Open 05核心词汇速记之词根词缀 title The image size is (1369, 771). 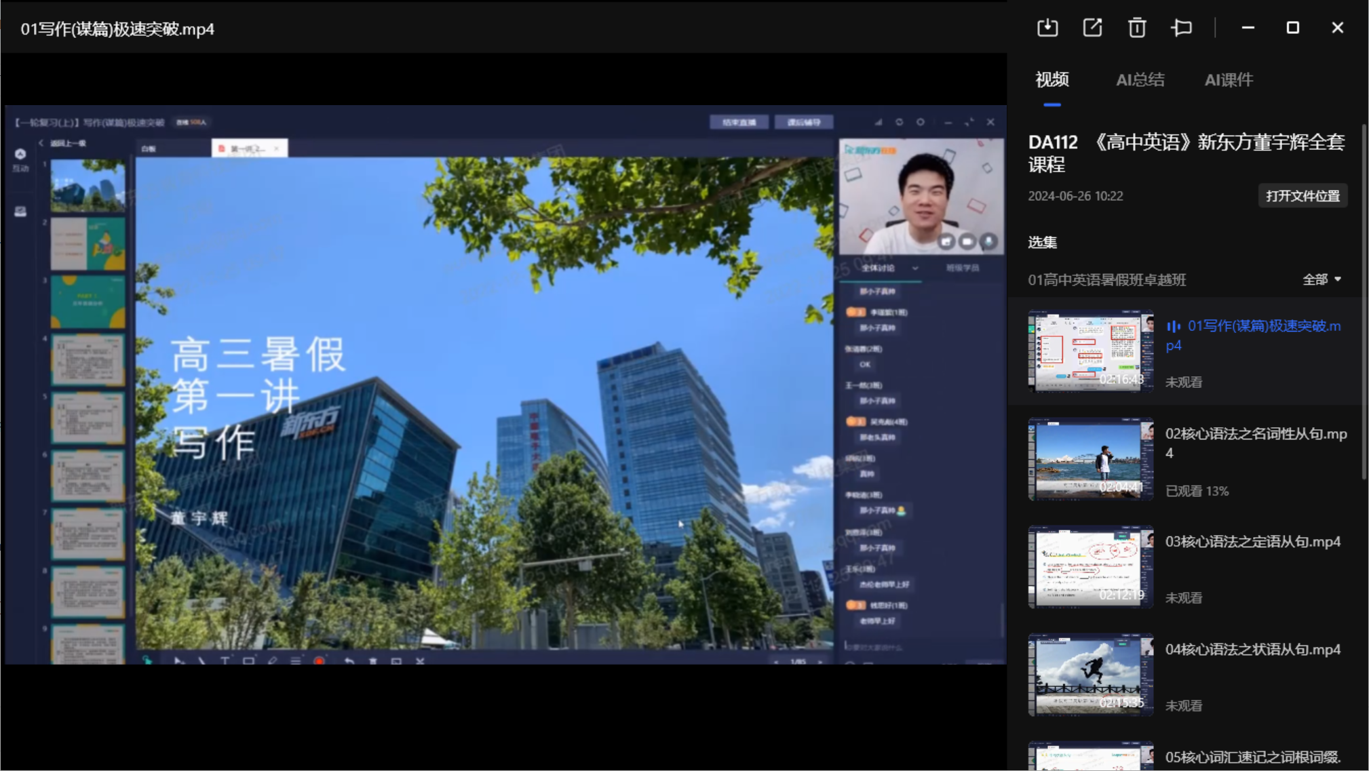pos(1253,757)
